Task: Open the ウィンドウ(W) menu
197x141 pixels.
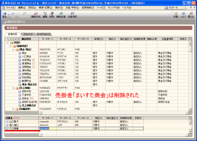Action: [x=114, y=8]
